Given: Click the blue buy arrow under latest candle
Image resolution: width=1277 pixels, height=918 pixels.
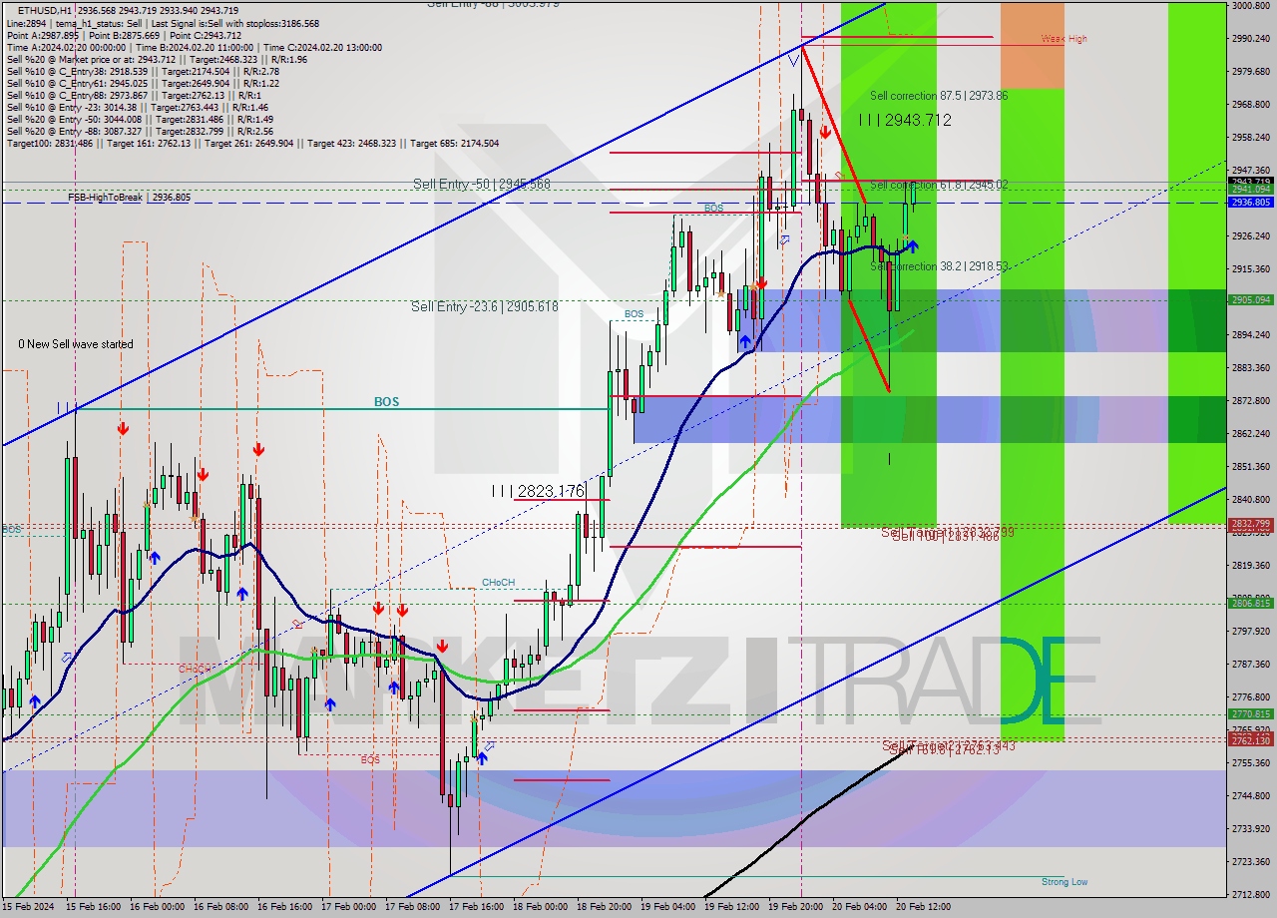Looking at the screenshot, I should 912,246.
